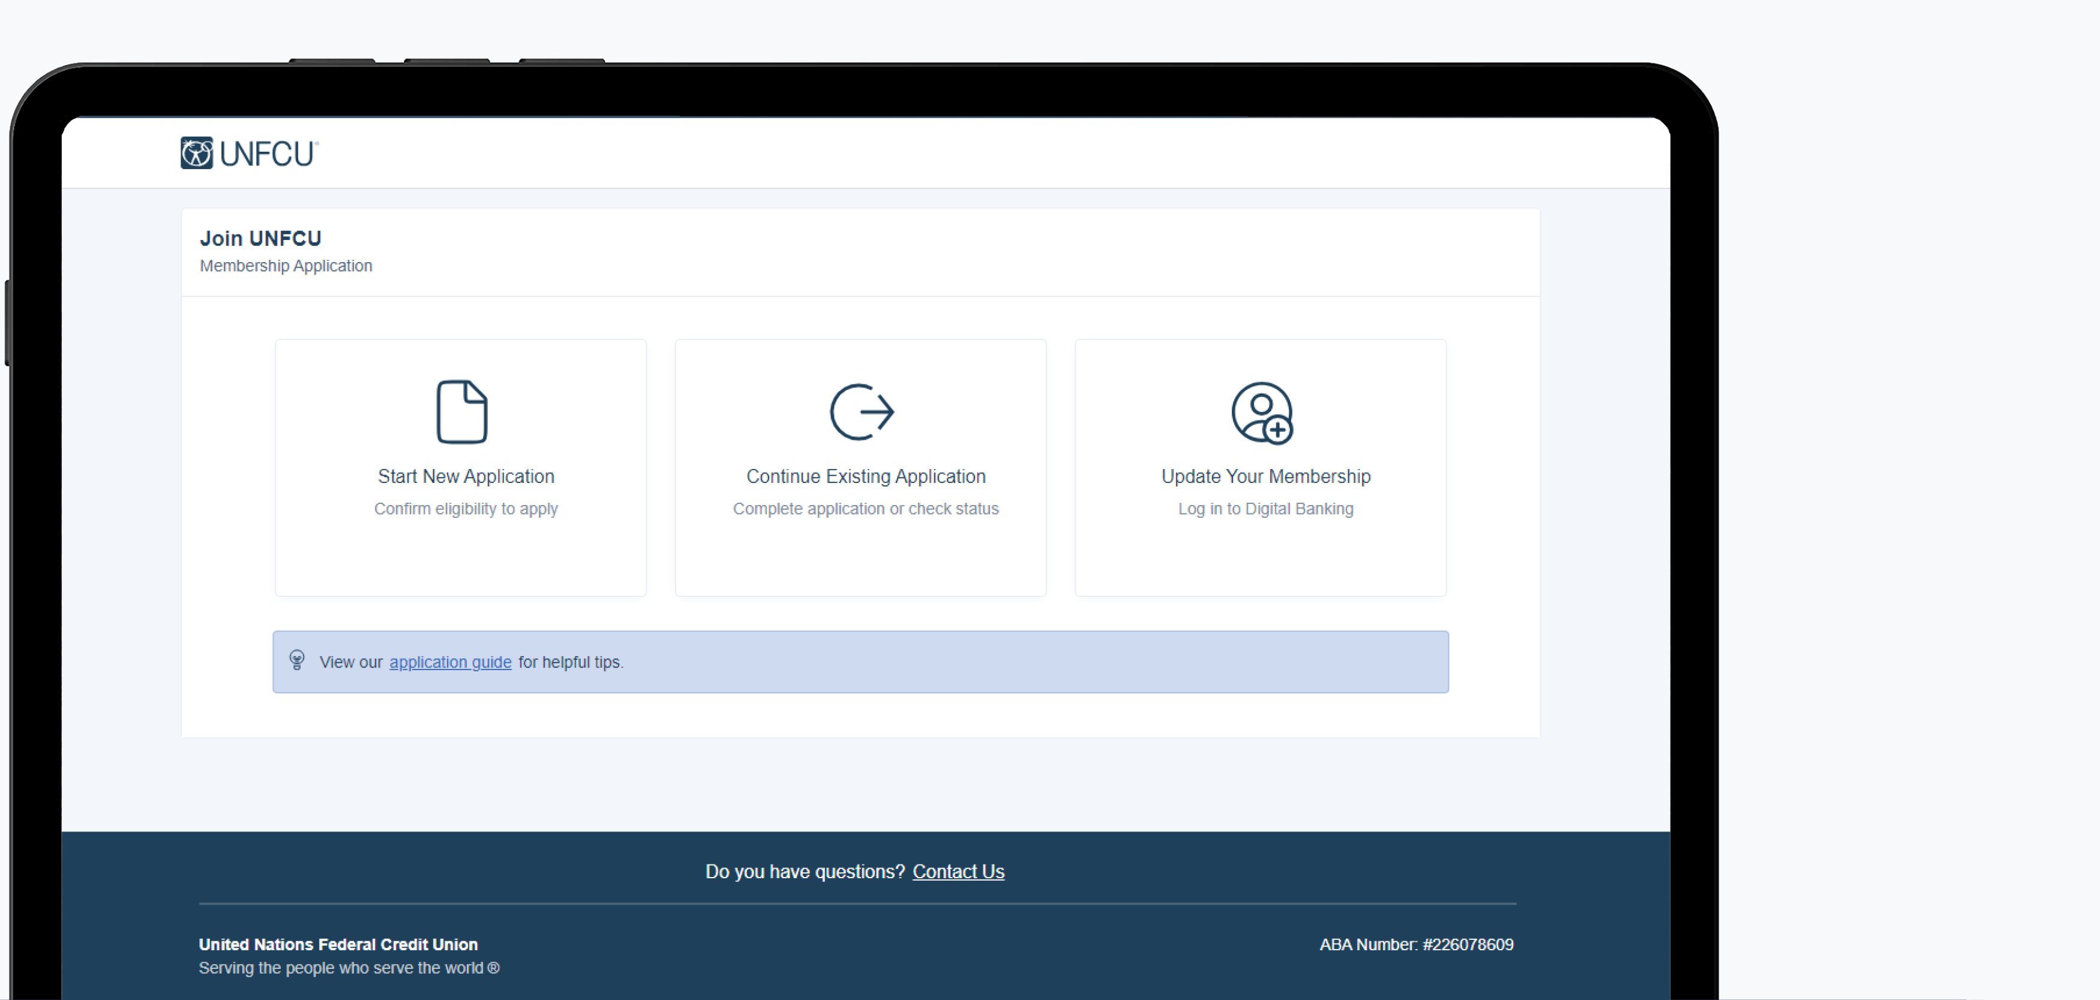Click the lightbulb tip icon in banner
The image size is (2100, 1000).
pos(297,660)
